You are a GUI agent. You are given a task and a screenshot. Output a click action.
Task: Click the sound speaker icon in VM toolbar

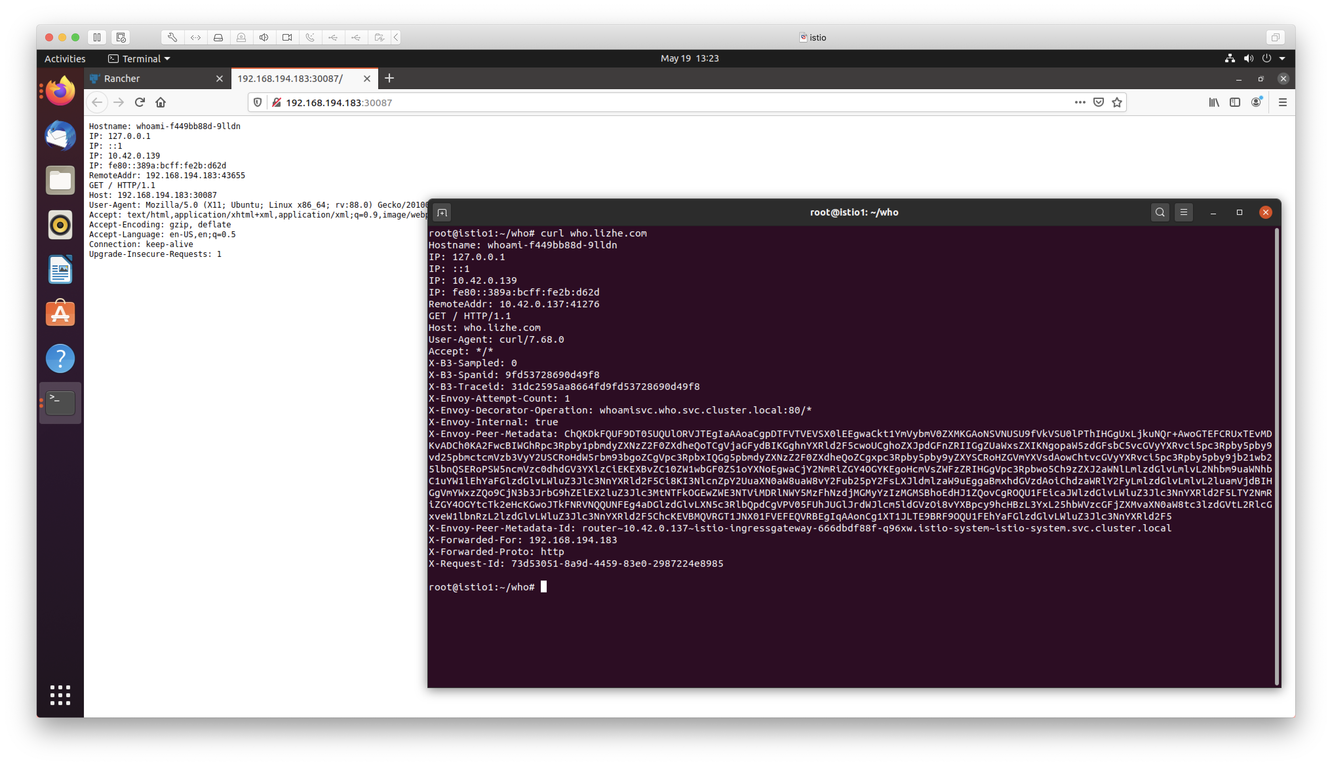click(264, 37)
